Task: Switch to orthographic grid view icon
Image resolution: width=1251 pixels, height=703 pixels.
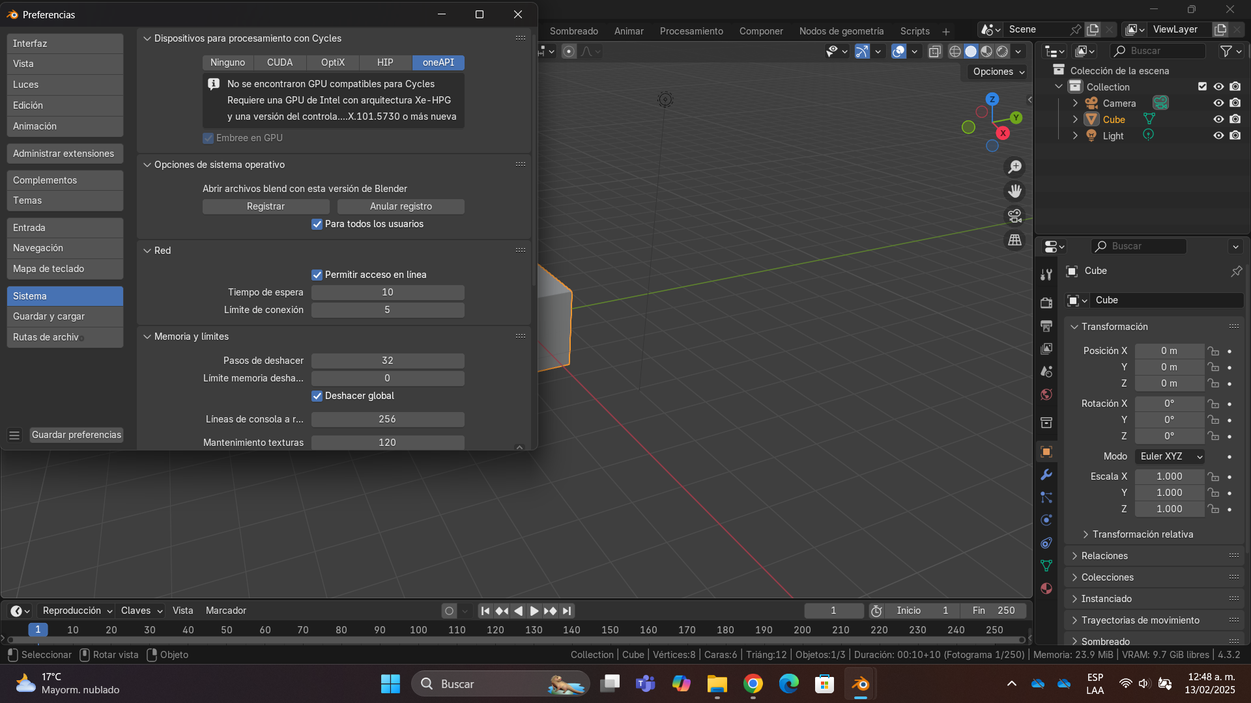Action: pos(1014,240)
